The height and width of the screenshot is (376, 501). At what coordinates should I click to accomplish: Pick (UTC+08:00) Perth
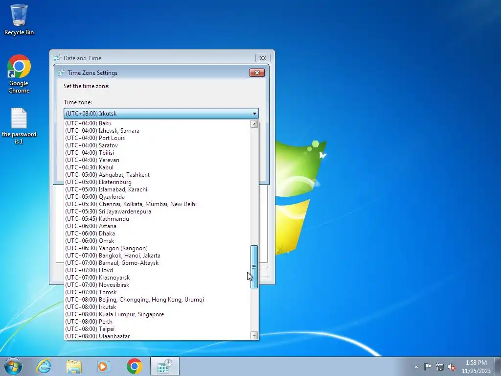tap(157, 322)
